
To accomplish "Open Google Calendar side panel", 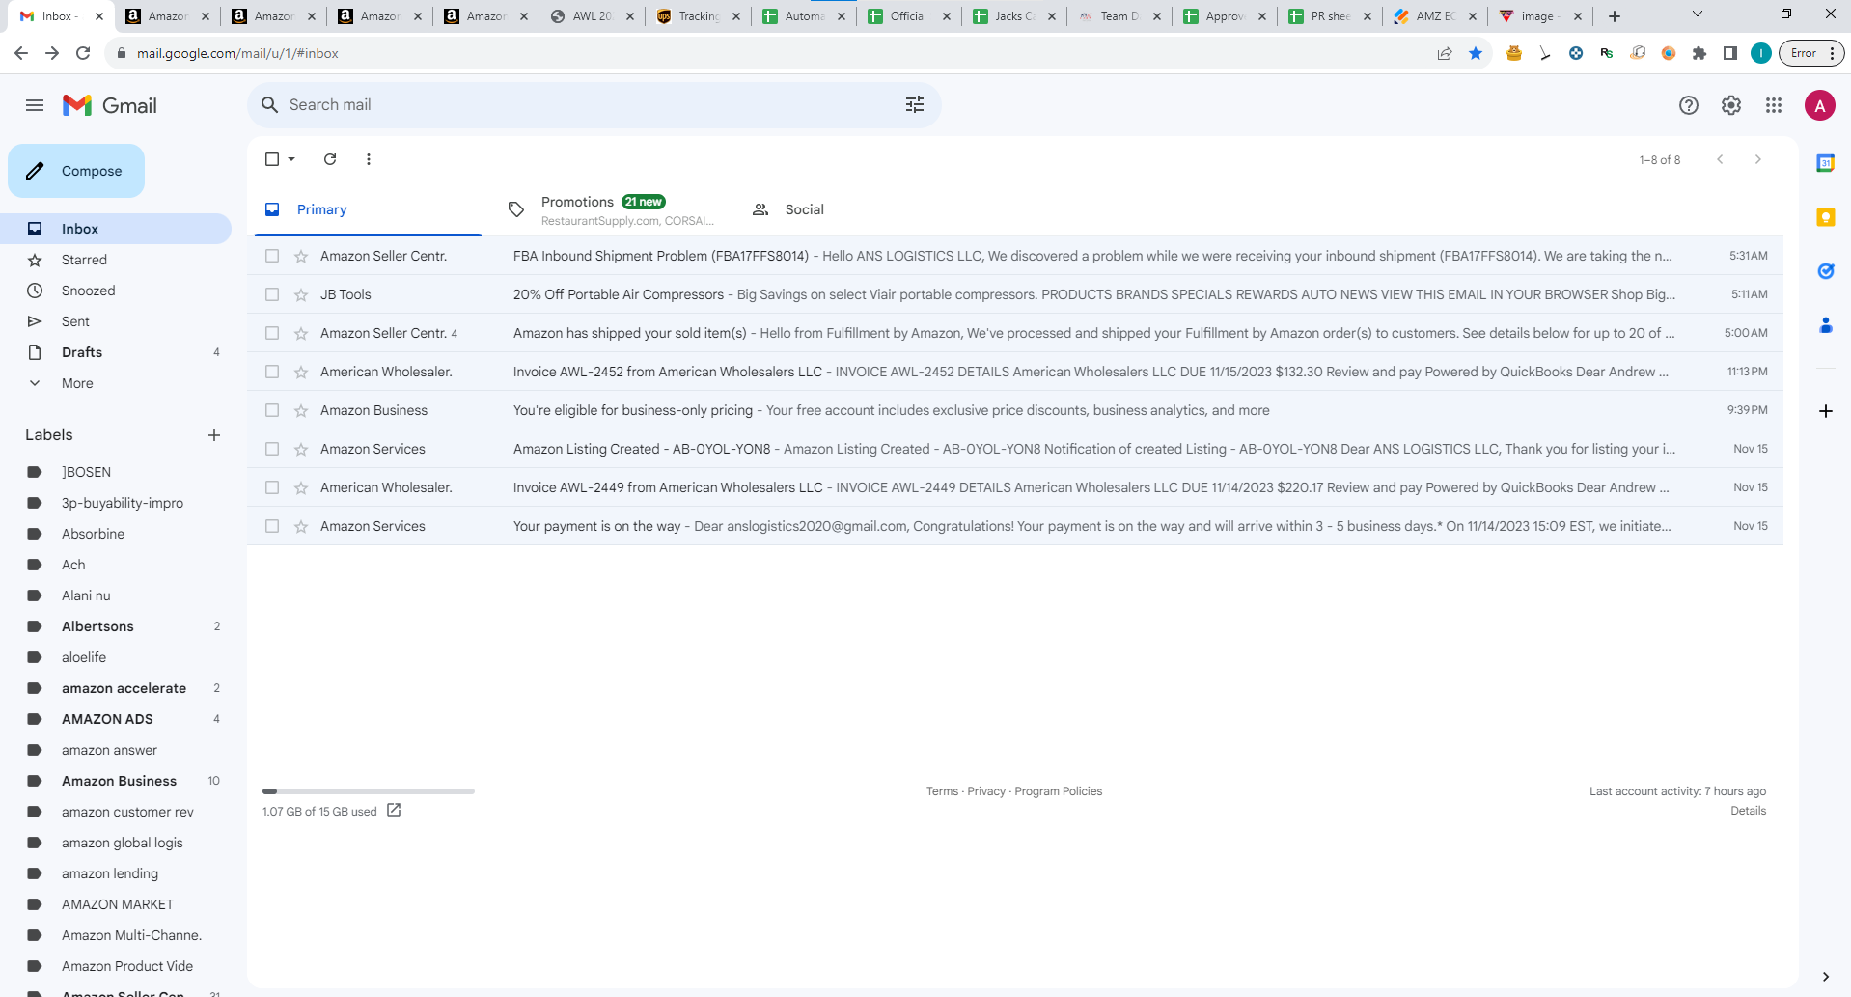I will pyautogui.click(x=1825, y=163).
